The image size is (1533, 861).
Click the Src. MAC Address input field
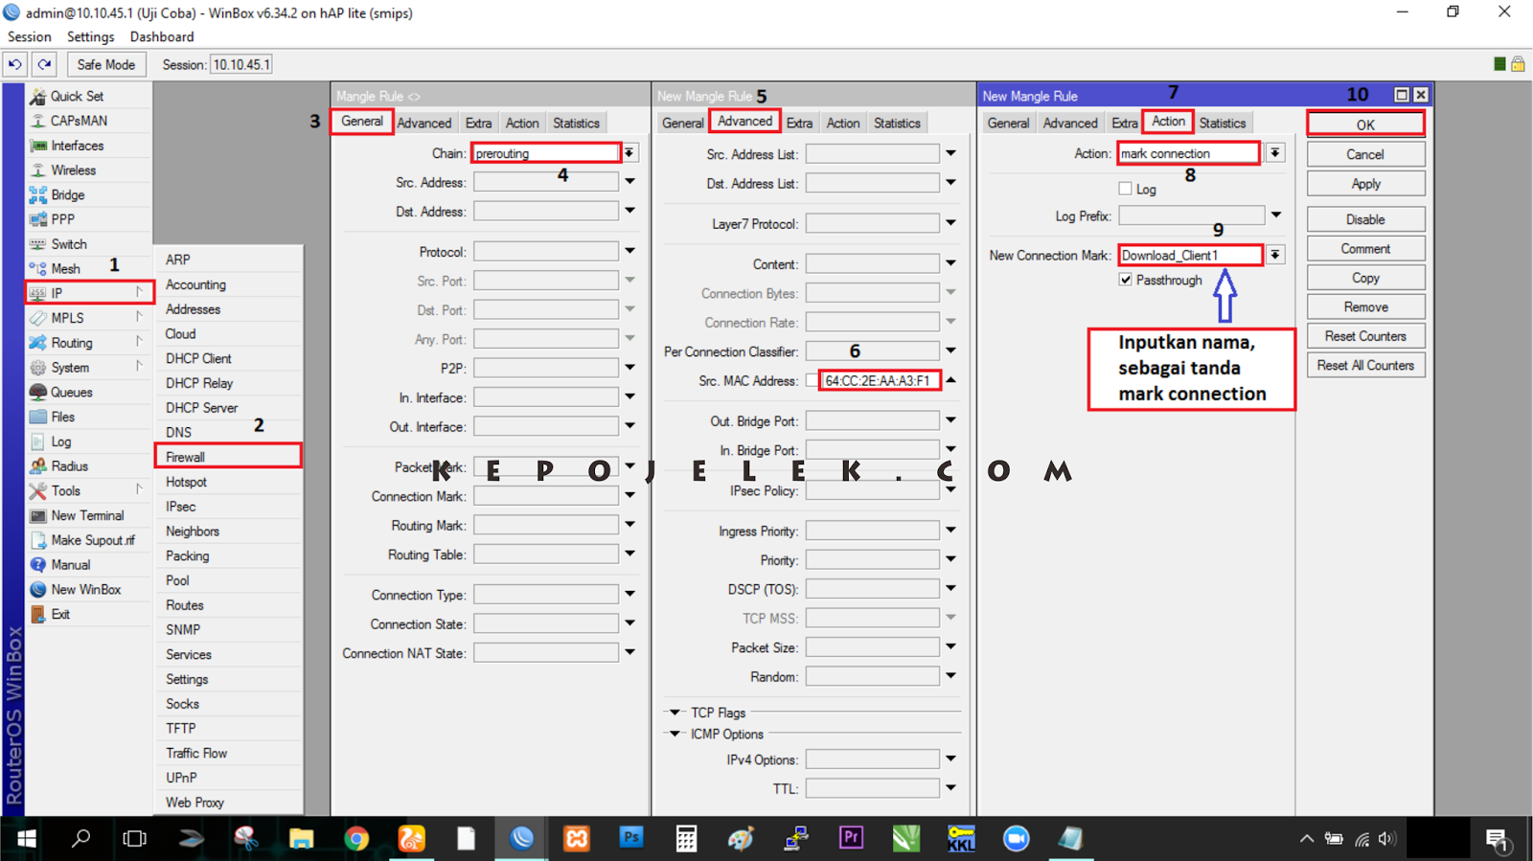click(x=881, y=380)
